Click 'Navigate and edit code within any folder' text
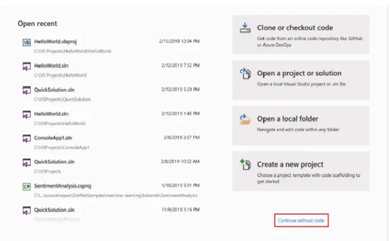Screen dimensions: 390x241 (298, 129)
